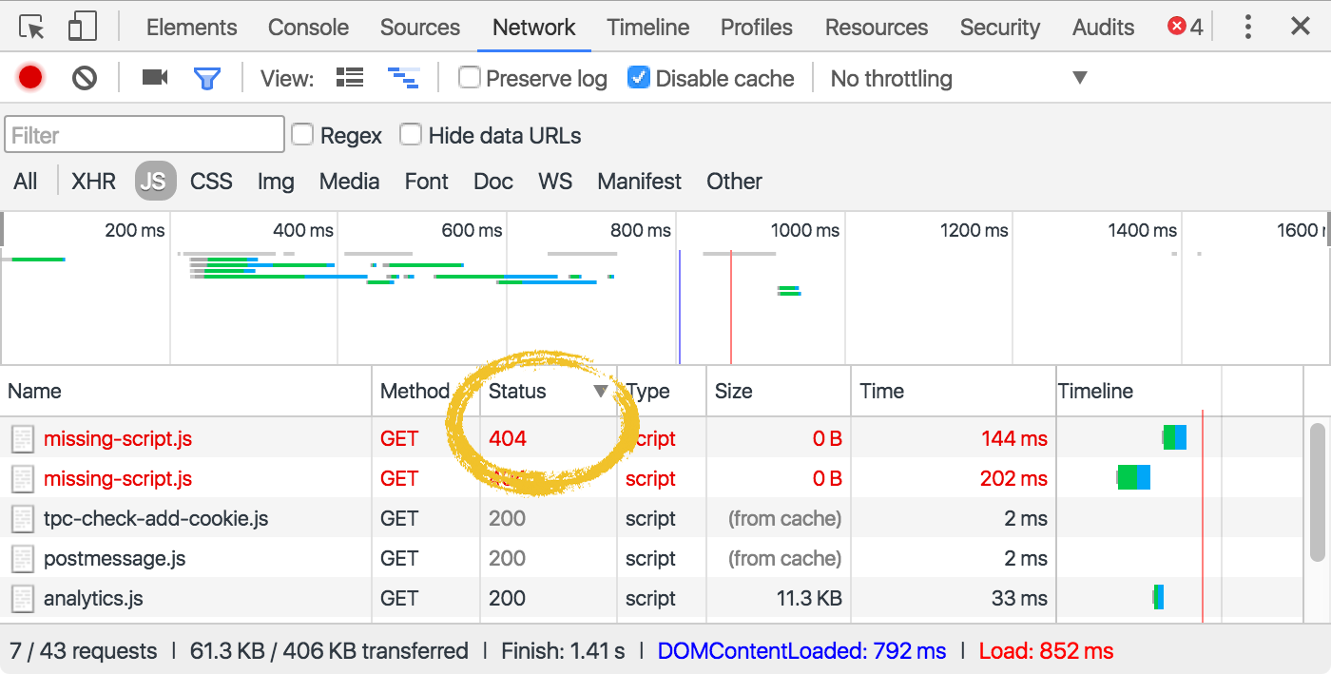Viewport: 1331px width, 674px height.
Task: Check the Hide data URLs option
Action: pos(411,135)
